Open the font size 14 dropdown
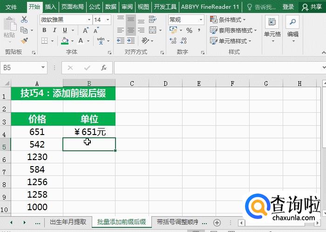Image resolution: width=326 pixels, height=232 pixels. [108, 19]
